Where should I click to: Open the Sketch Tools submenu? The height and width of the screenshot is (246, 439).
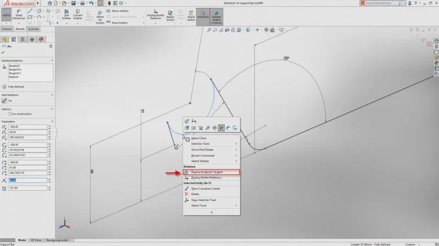(212, 205)
